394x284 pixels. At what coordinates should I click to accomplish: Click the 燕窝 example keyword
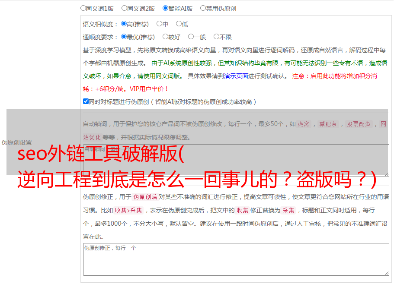point(303,124)
